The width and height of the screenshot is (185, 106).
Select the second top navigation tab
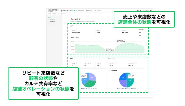pyautogui.click(x=54, y=14)
